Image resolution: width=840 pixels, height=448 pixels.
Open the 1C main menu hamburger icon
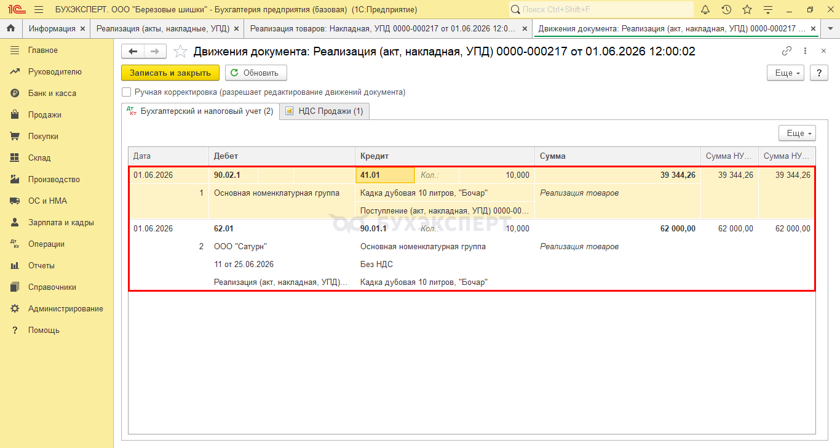pos(39,10)
